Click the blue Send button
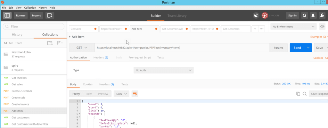Viewport: 328px width, 128px height. tap(297, 48)
